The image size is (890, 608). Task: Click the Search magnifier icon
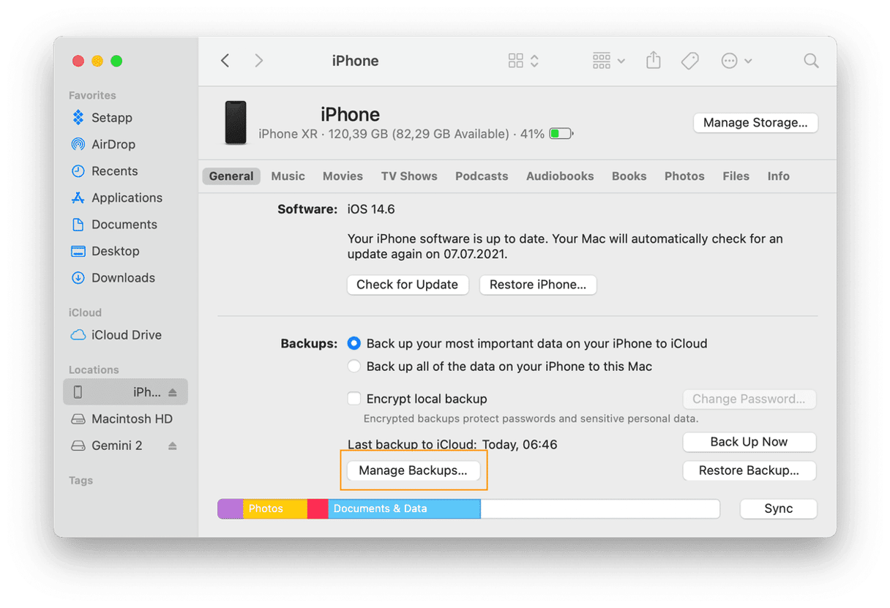click(x=811, y=61)
